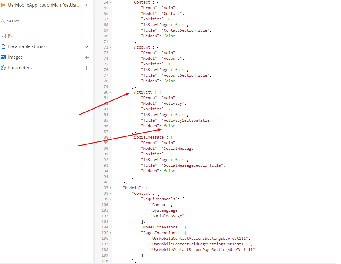This screenshot has height=264, width=341.
Task: Click UsrMobileContactGridPageSettingsUsrTest111 on line 107
Action: click(x=200, y=244)
